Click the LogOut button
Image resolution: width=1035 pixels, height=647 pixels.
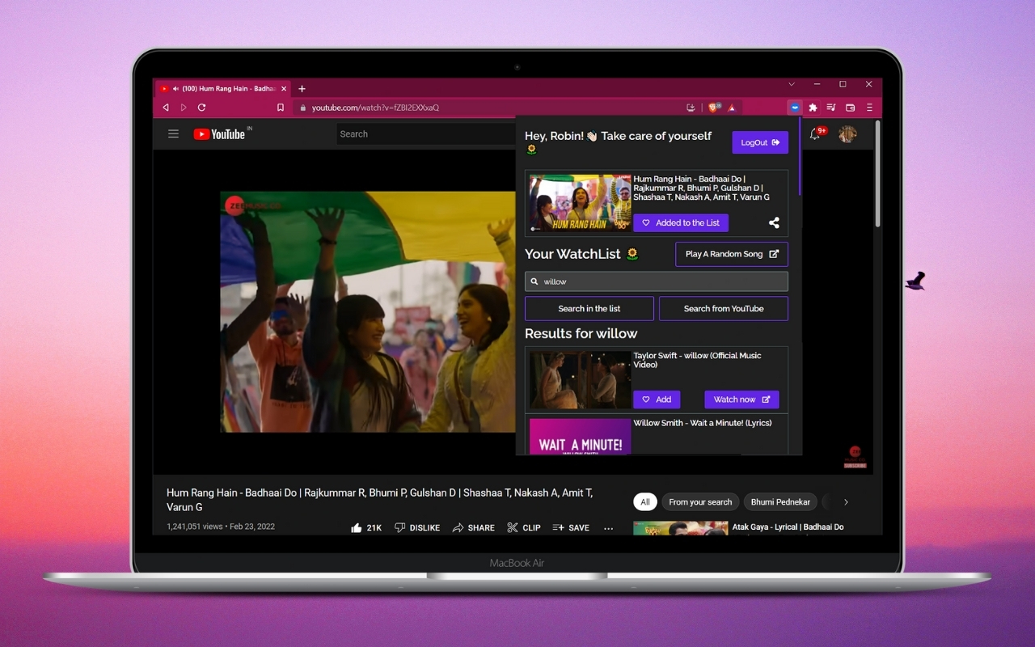tap(760, 142)
